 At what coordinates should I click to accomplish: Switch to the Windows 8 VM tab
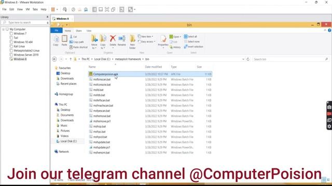(x=62, y=19)
